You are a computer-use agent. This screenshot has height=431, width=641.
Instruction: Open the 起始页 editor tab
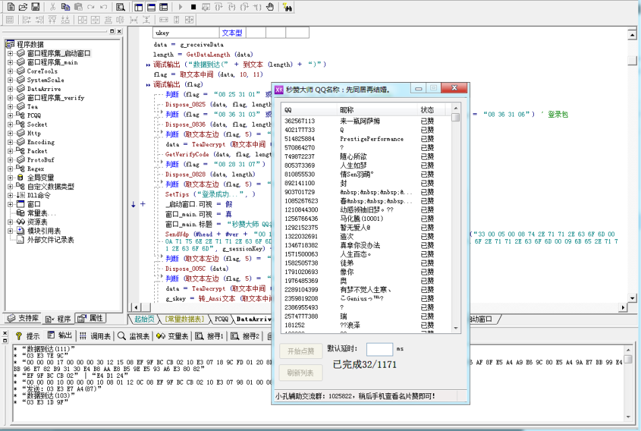point(144,319)
